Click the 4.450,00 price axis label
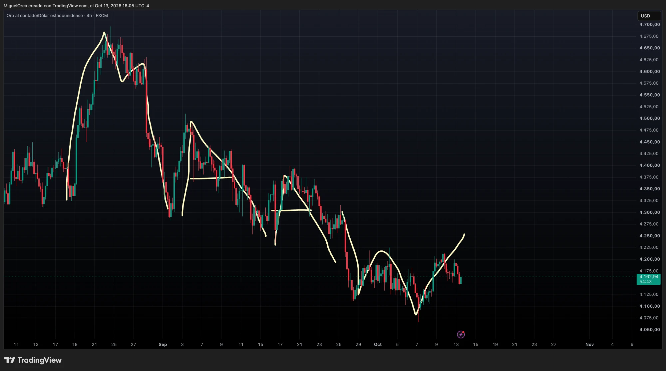 pos(649,142)
